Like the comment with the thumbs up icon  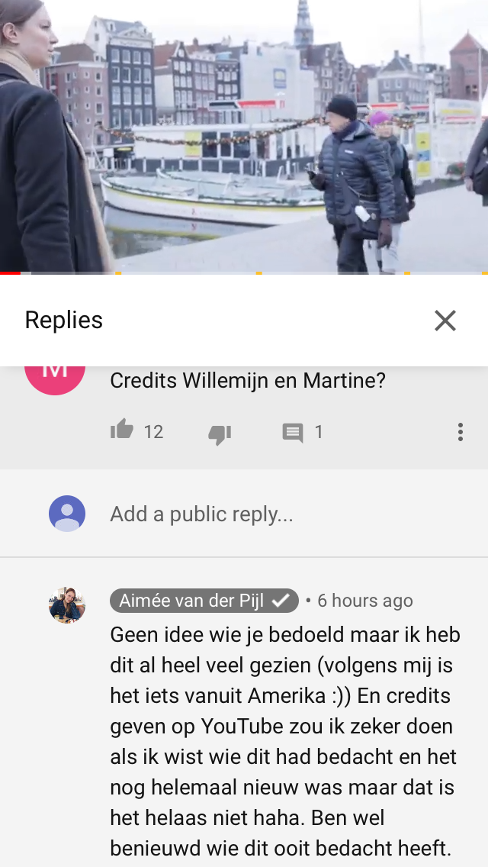tap(122, 429)
